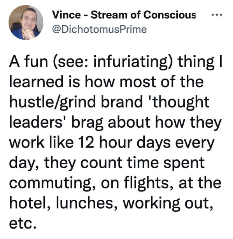This screenshot has height=239, width=233.
Task: Click the phrase 'hustle/grind' in the tweet
Action: pyautogui.click(x=53, y=102)
